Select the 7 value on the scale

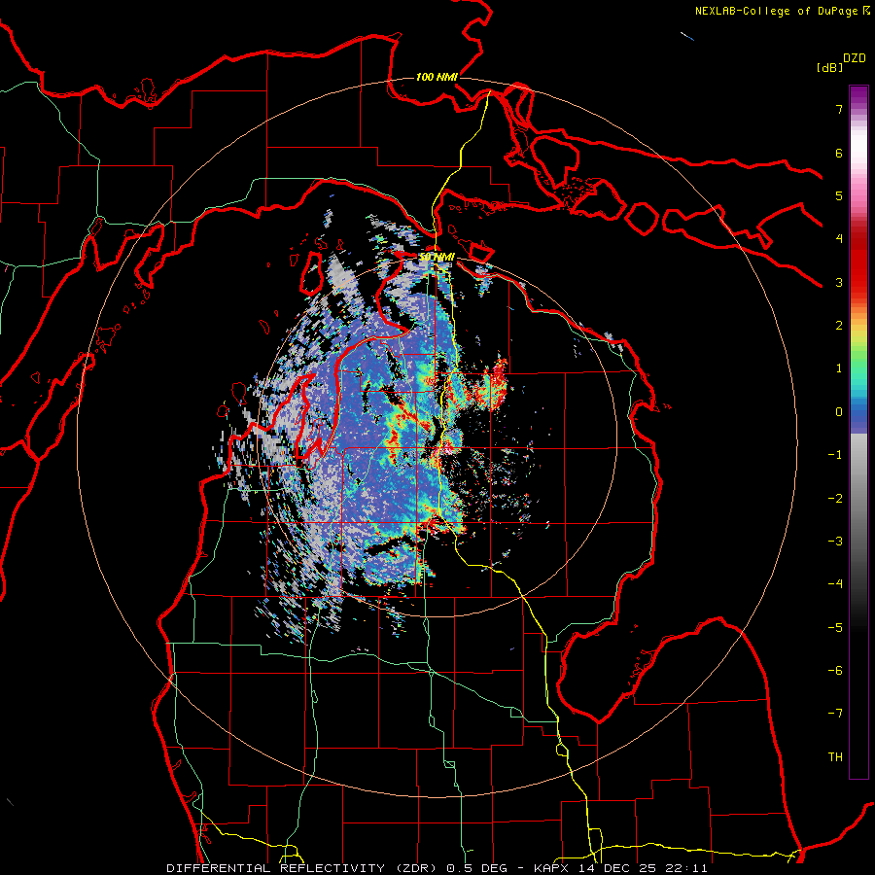coord(839,109)
